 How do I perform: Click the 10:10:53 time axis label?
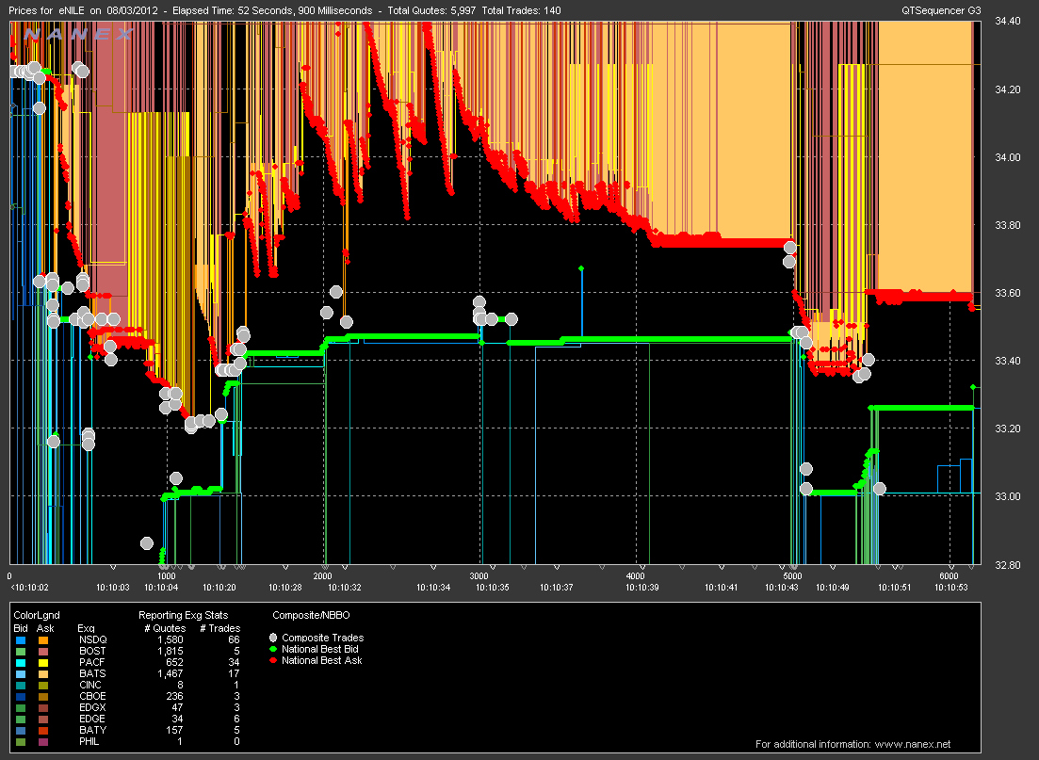[950, 588]
